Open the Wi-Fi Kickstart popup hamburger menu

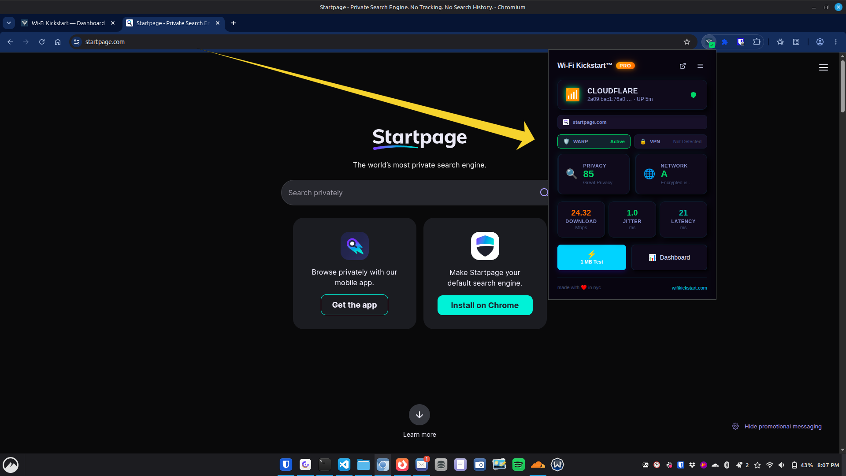point(700,66)
